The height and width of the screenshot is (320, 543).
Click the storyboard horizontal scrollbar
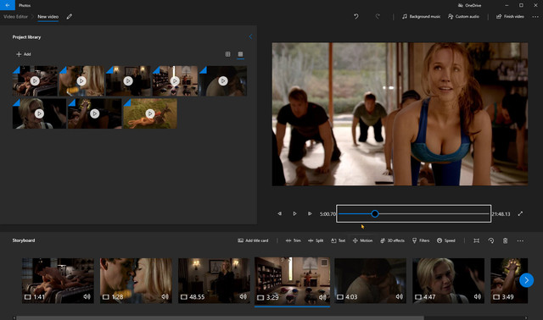220,317
